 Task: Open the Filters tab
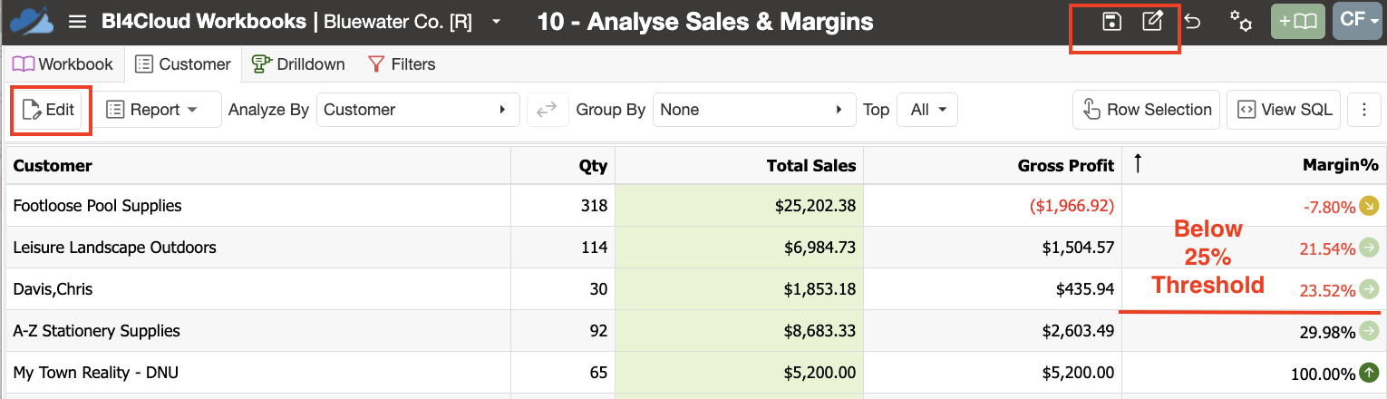pyautogui.click(x=402, y=64)
